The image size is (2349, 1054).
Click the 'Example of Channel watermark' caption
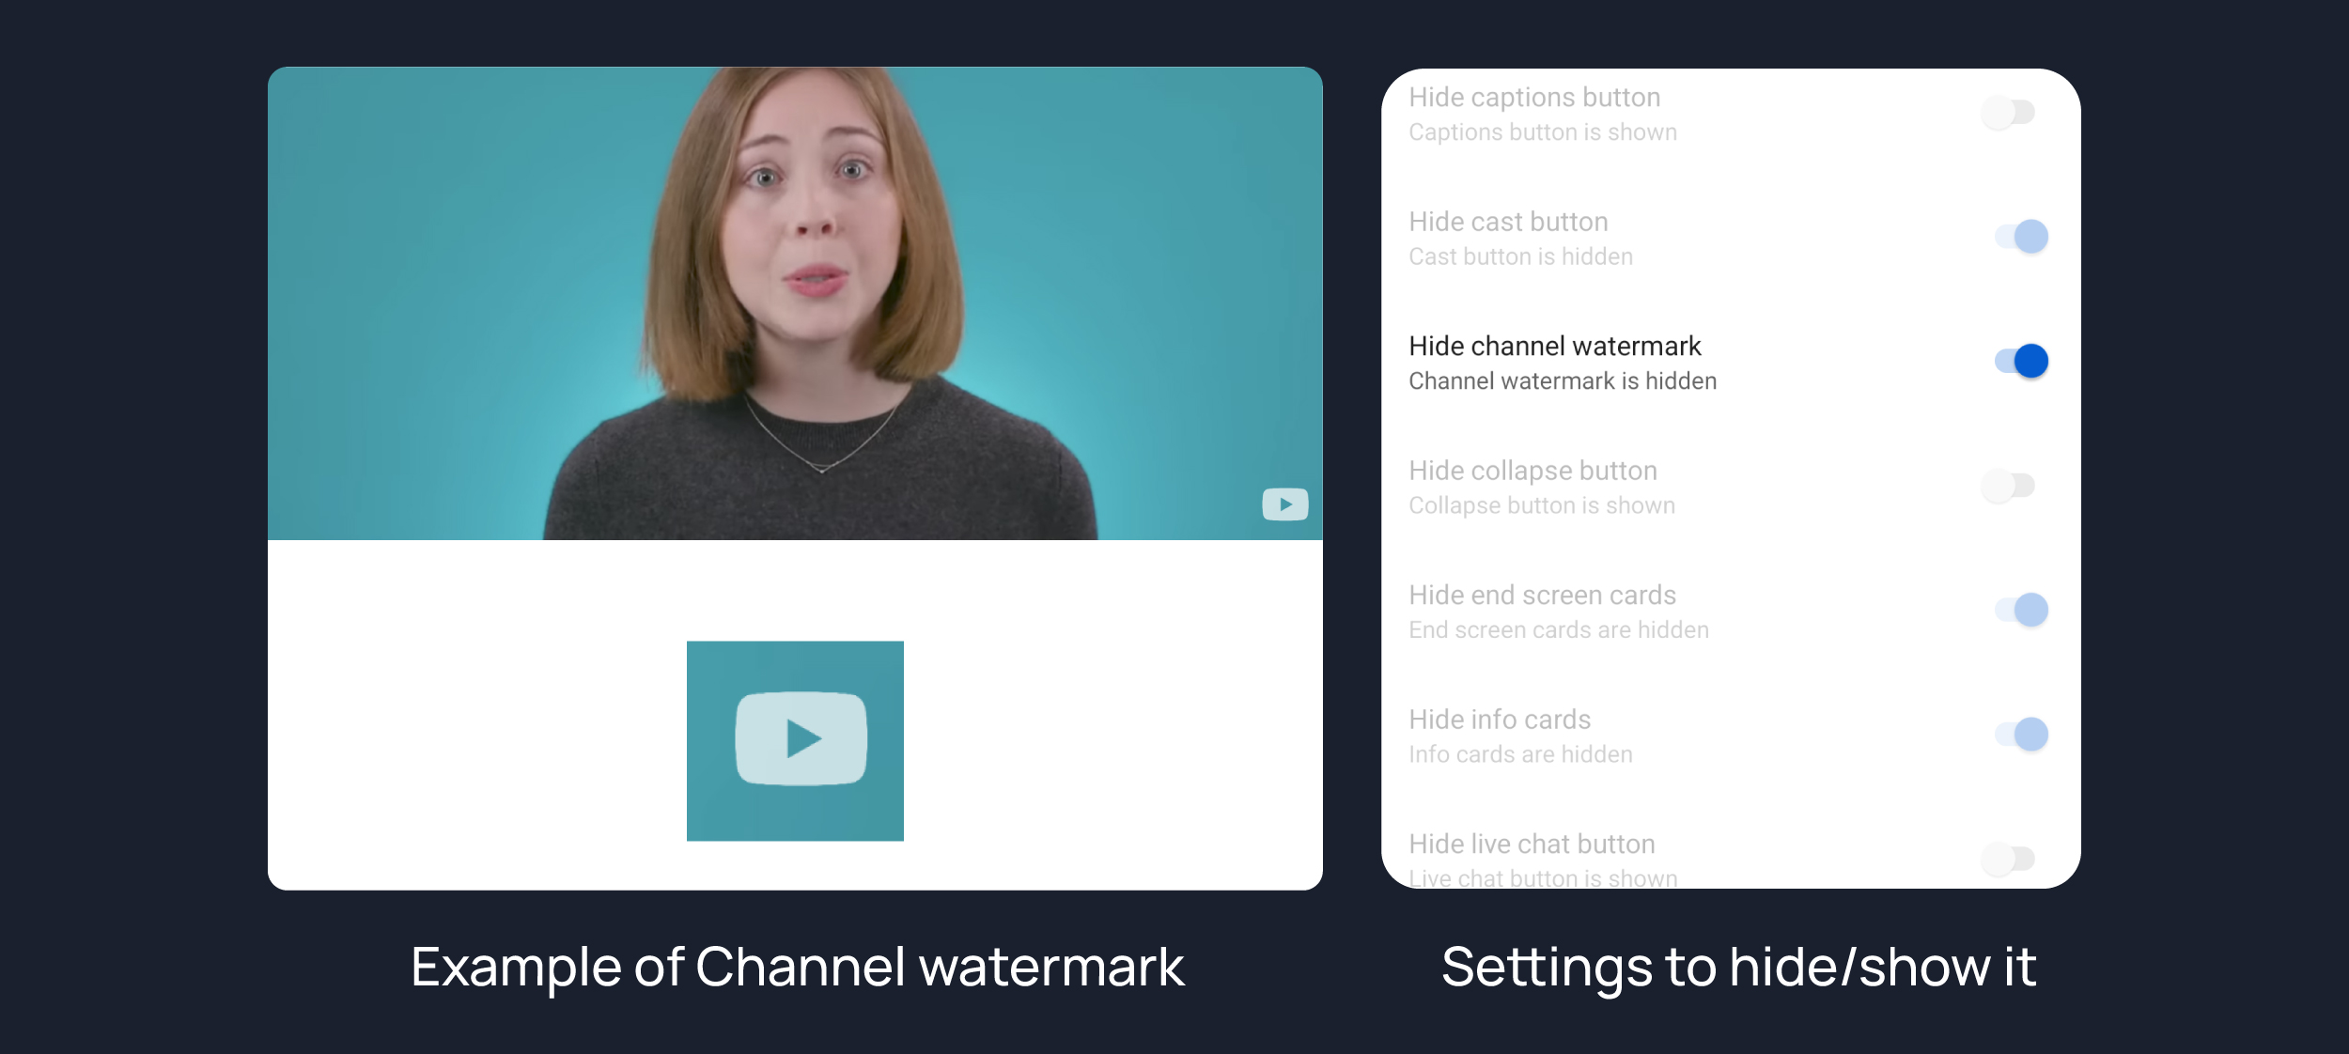coord(797,968)
